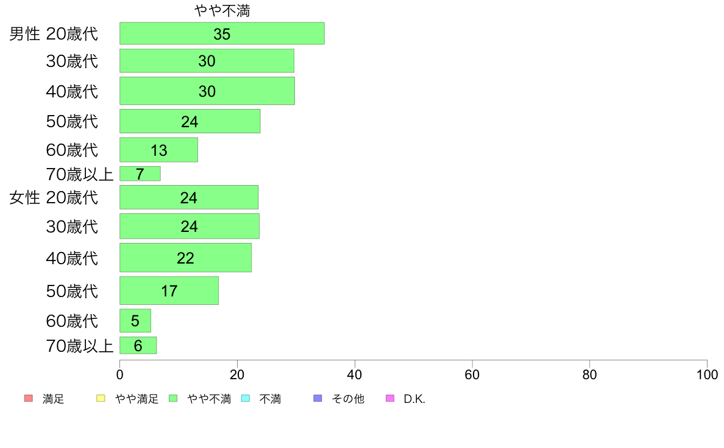
Task: Click the magenta D.K. legend swatch
Action: (390, 398)
